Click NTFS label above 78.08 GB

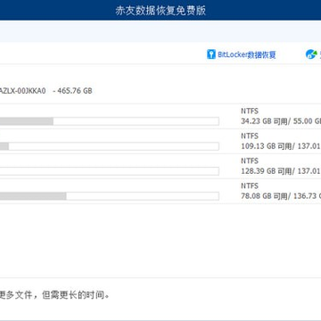(250, 186)
